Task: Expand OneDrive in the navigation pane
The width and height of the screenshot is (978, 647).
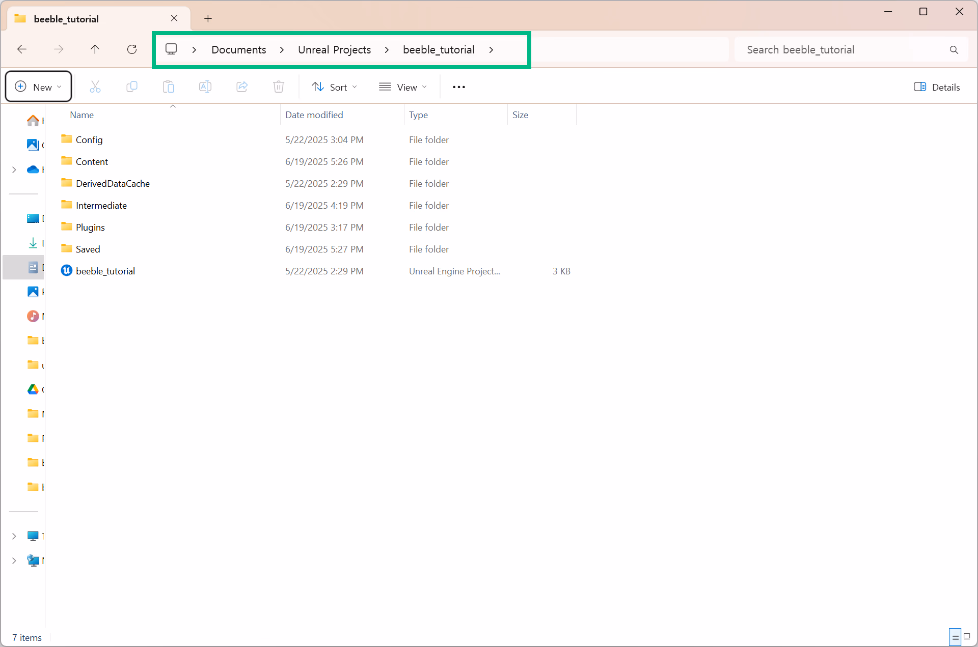Action: (14, 170)
